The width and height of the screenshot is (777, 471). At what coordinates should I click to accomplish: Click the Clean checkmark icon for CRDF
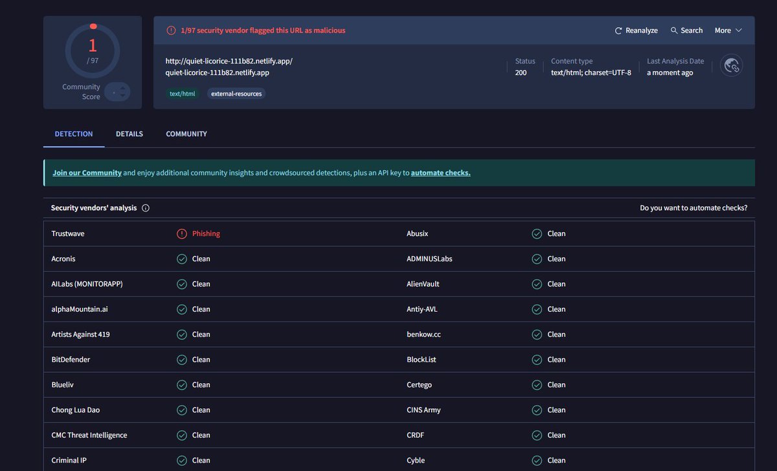point(537,435)
